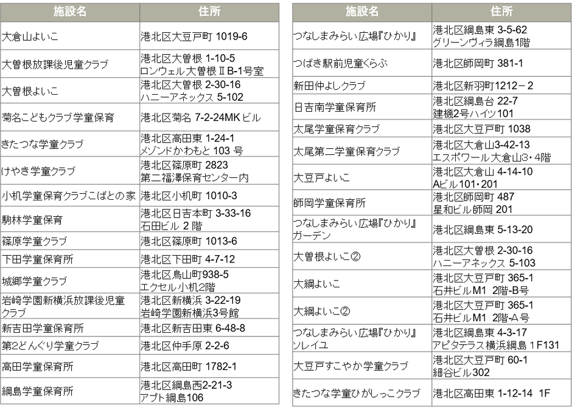This screenshot has height=410, width=572.
Task: Click 岩崎学園新横浜放課後児童クラブ cell
Action: [x=63, y=305]
